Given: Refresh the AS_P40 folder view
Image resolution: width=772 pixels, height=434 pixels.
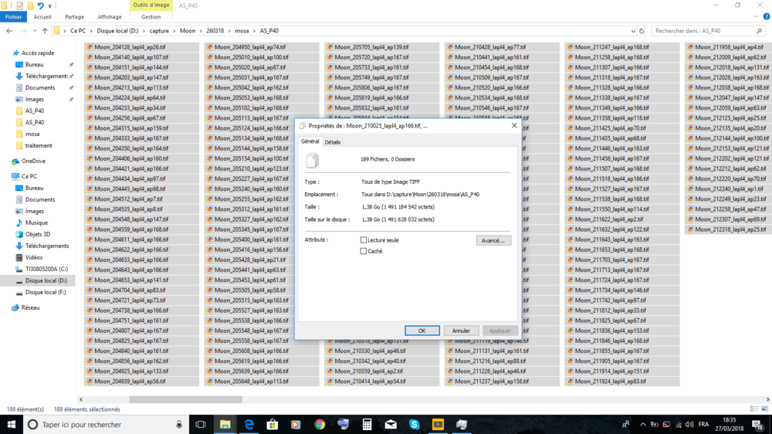Looking at the screenshot, I should 642,31.
